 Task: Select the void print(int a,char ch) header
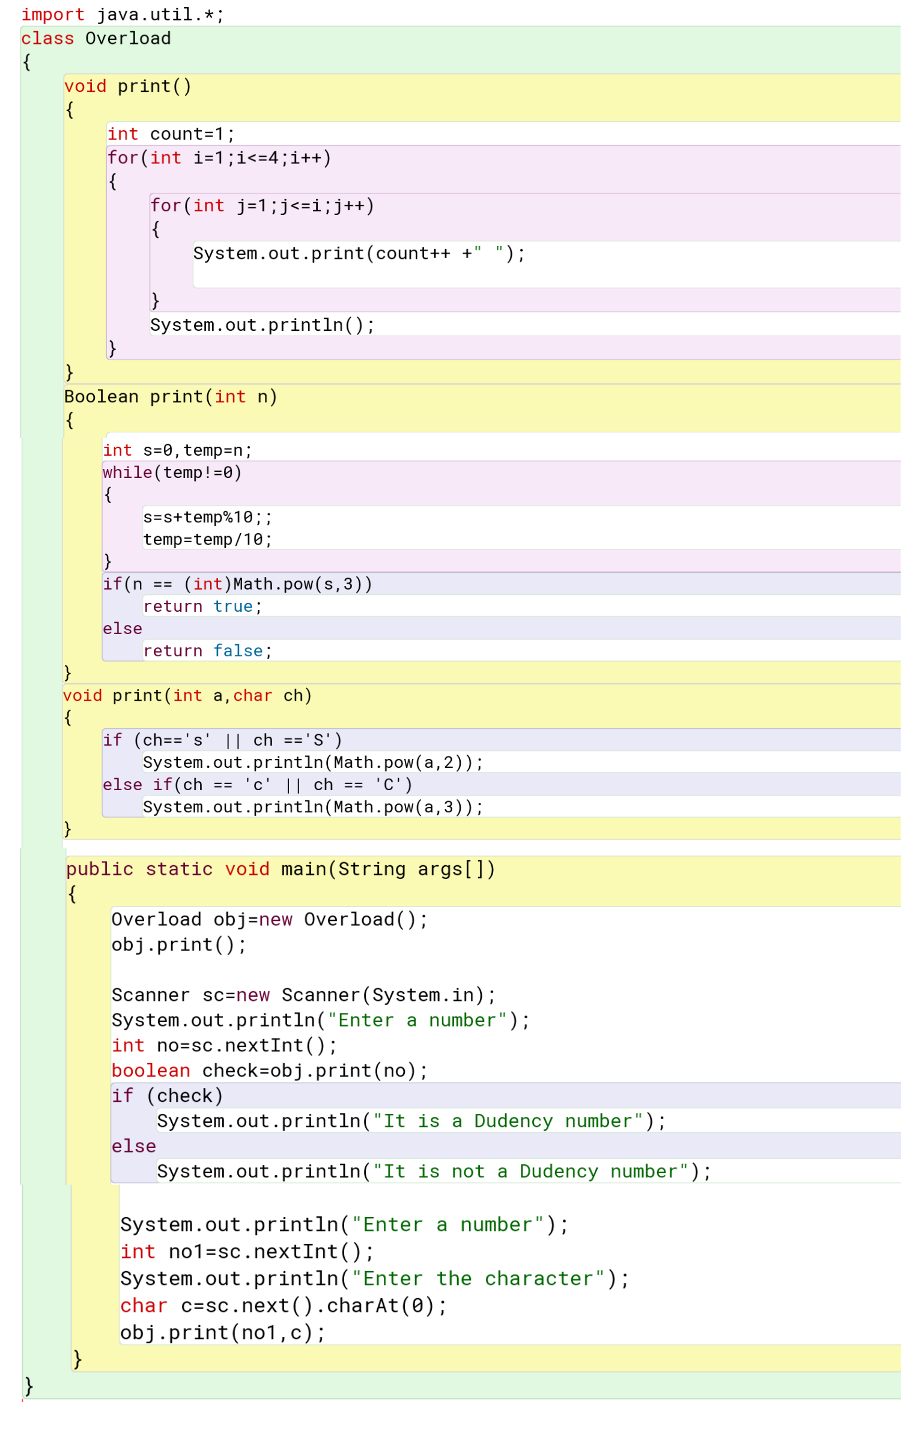(x=187, y=695)
